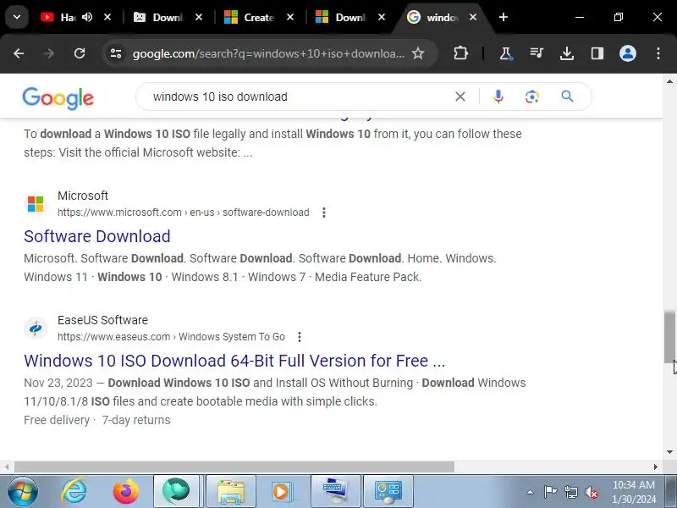Open Chrome Labs flask icon
Image resolution: width=677 pixels, height=508 pixels.
click(505, 53)
